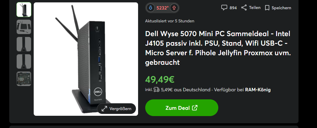Bookmark the deal via the Speichern icon
Viewport: 317px width, 128px height.
[267, 8]
